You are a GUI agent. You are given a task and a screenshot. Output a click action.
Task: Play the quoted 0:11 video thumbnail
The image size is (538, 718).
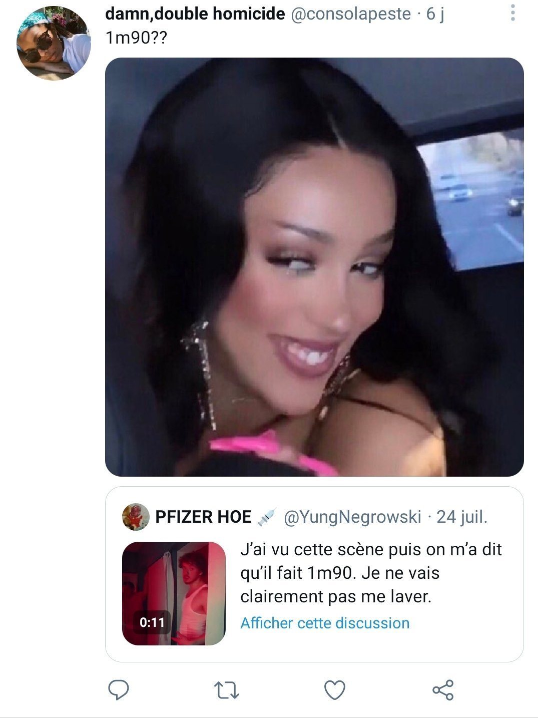[174, 593]
